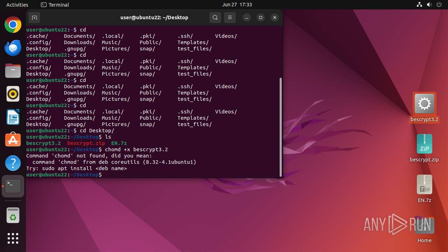Open Thunderbird mail from the dock
Image resolution: width=448 pixels, height=252 pixels.
pos(13,48)
